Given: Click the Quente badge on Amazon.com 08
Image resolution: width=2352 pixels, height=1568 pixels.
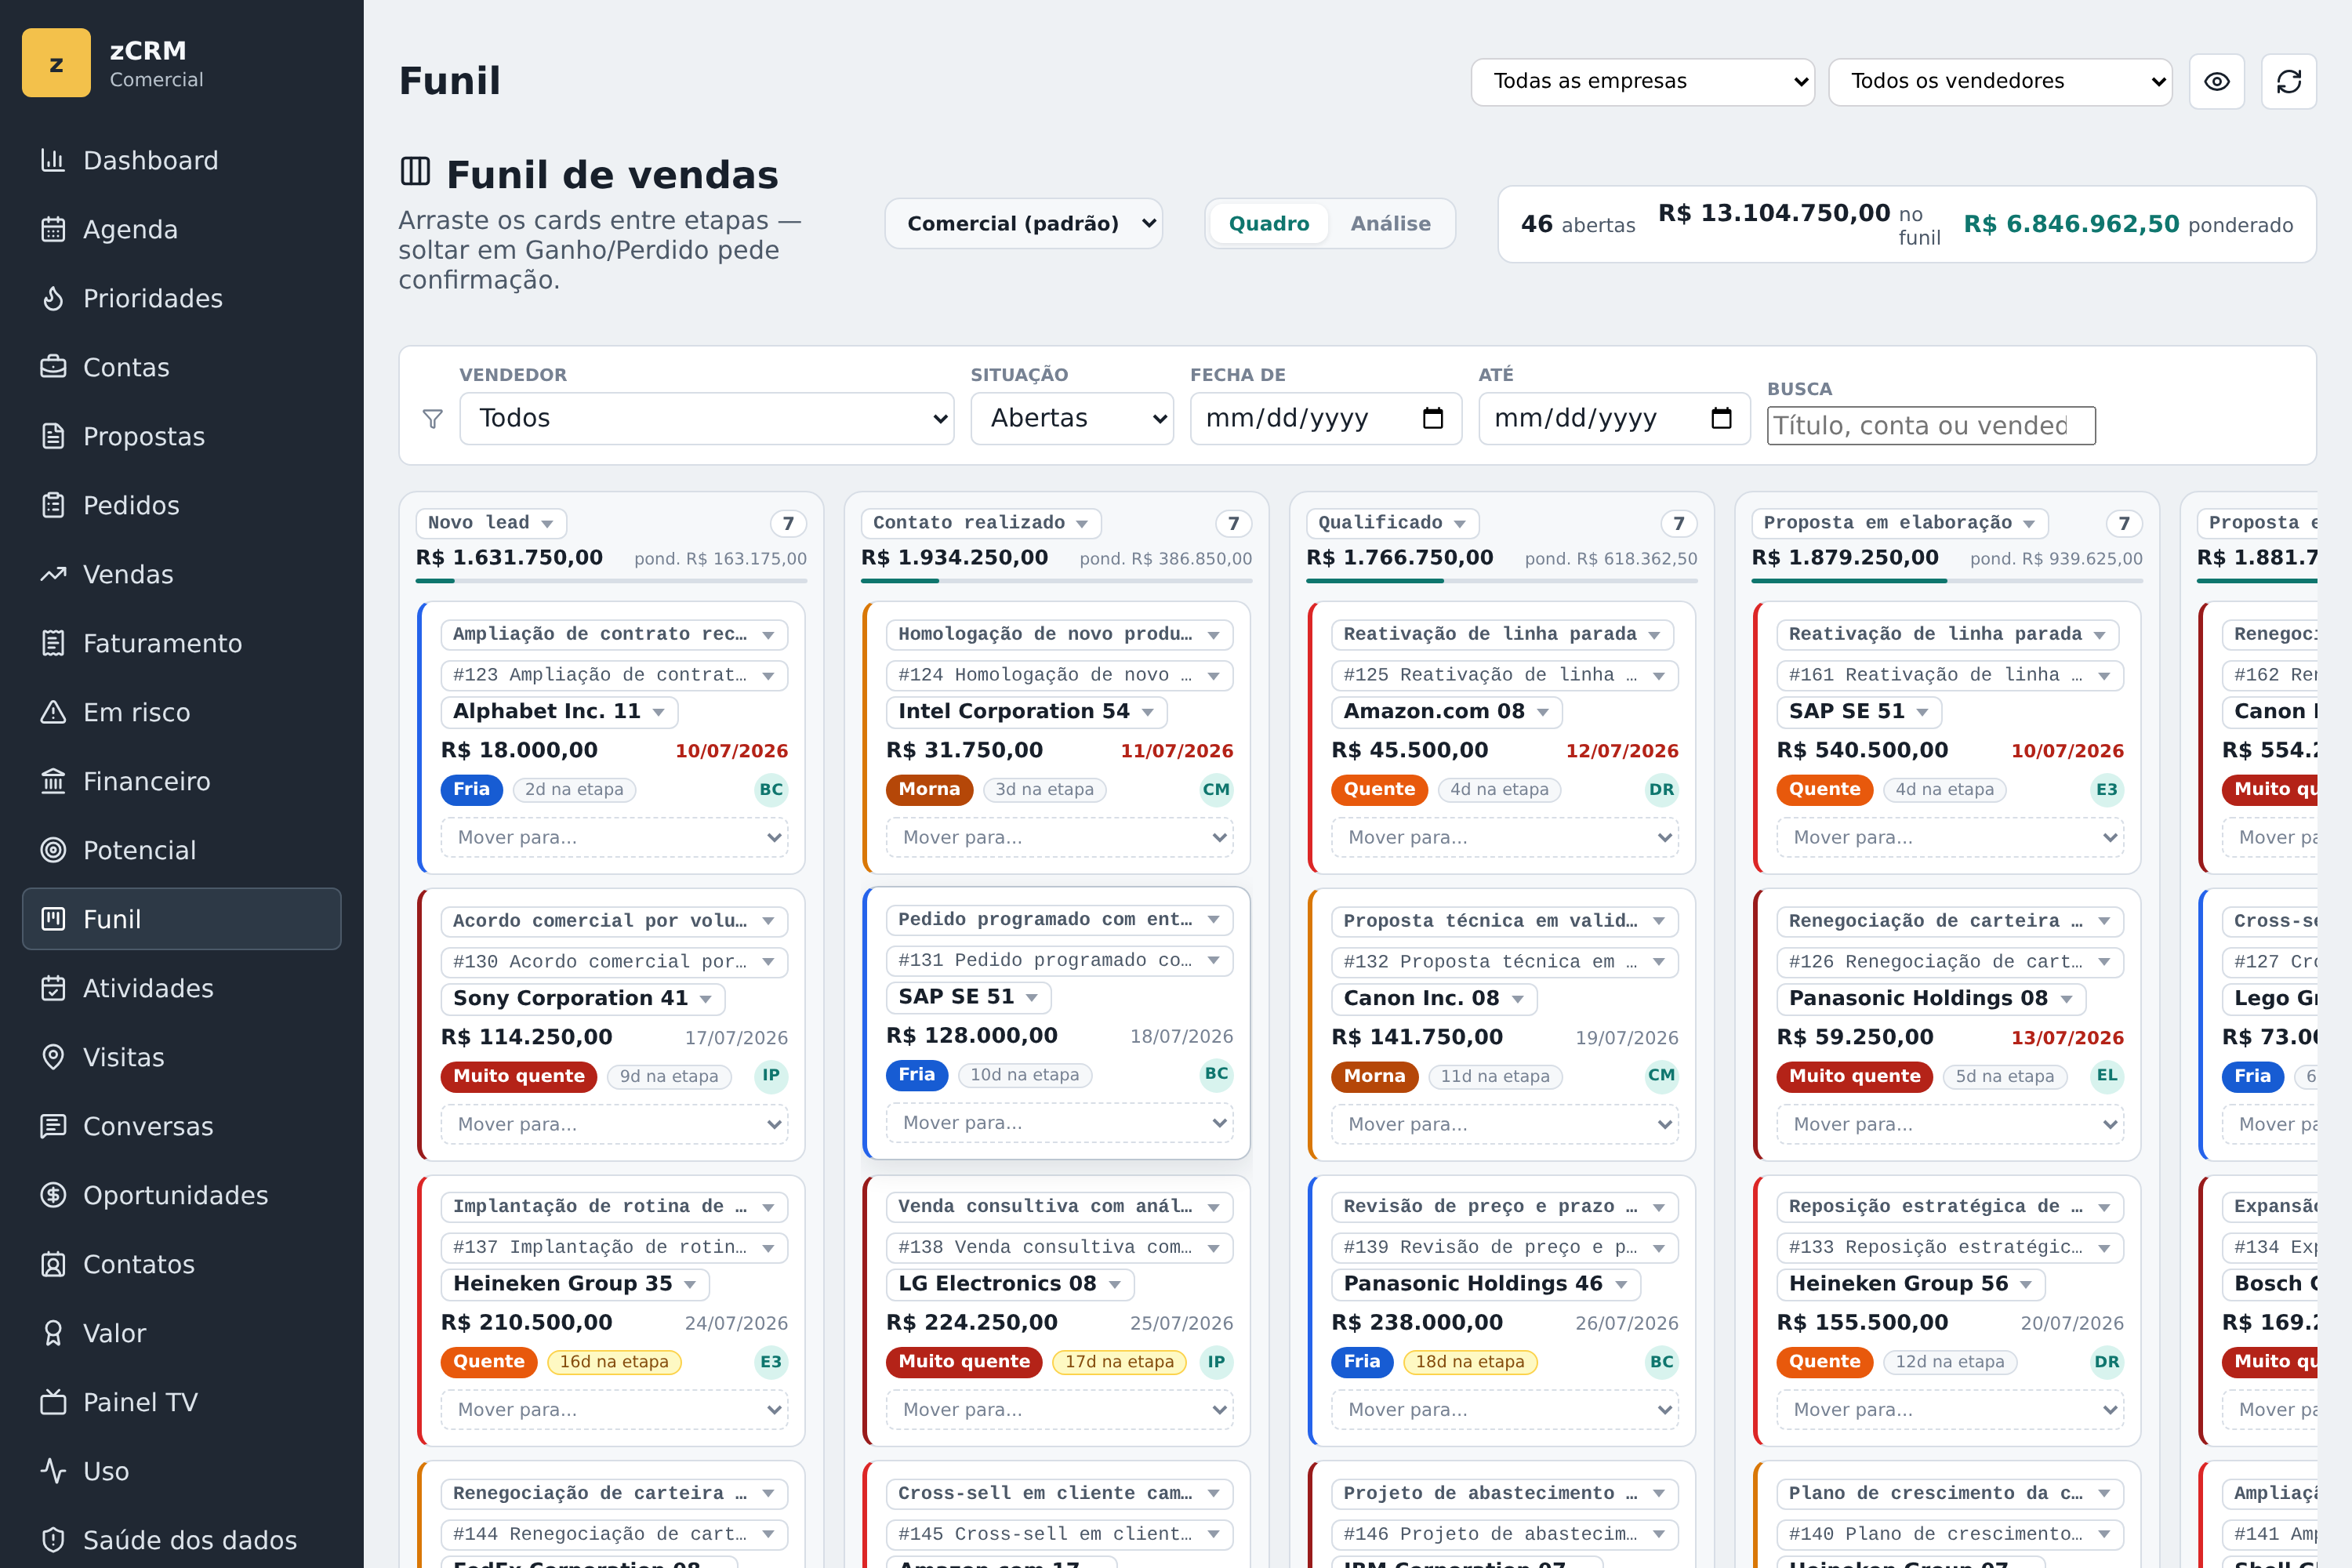Looking at the screenshot, I should [1379, 789].
